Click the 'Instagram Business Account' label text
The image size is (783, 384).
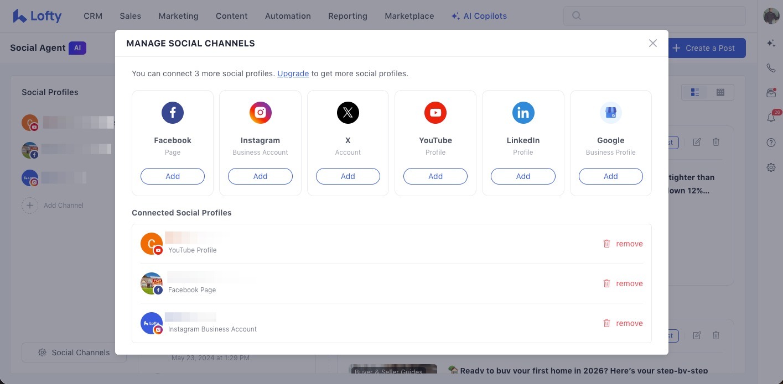pyautogui.click(x=212, y=329)
